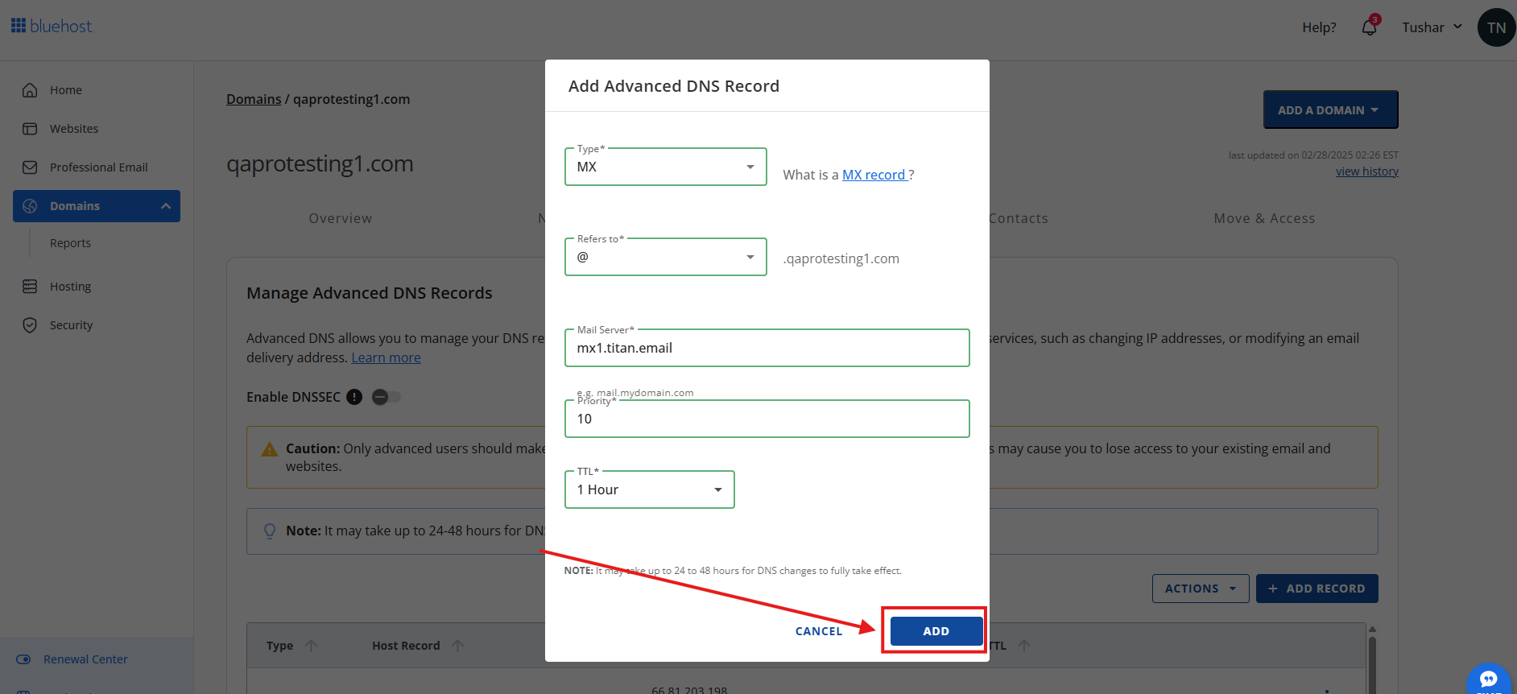Open the TTL dropdown showing 1 Hour

click(649, 489)
